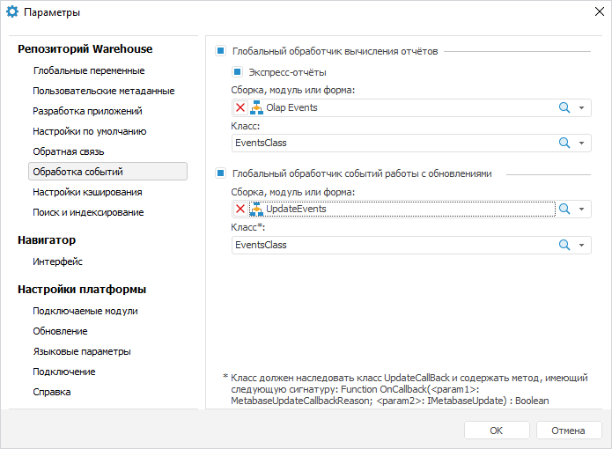
Task: Search objects for the UpdateEvents field
Action: point(564,209)
